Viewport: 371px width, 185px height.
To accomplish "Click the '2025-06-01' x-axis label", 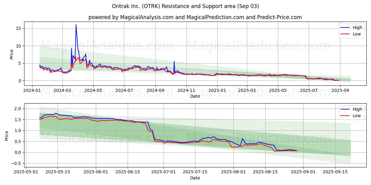I will click(x=96, y=172).
